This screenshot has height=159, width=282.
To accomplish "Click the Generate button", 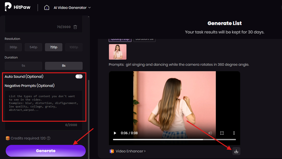I will point(46,151).
